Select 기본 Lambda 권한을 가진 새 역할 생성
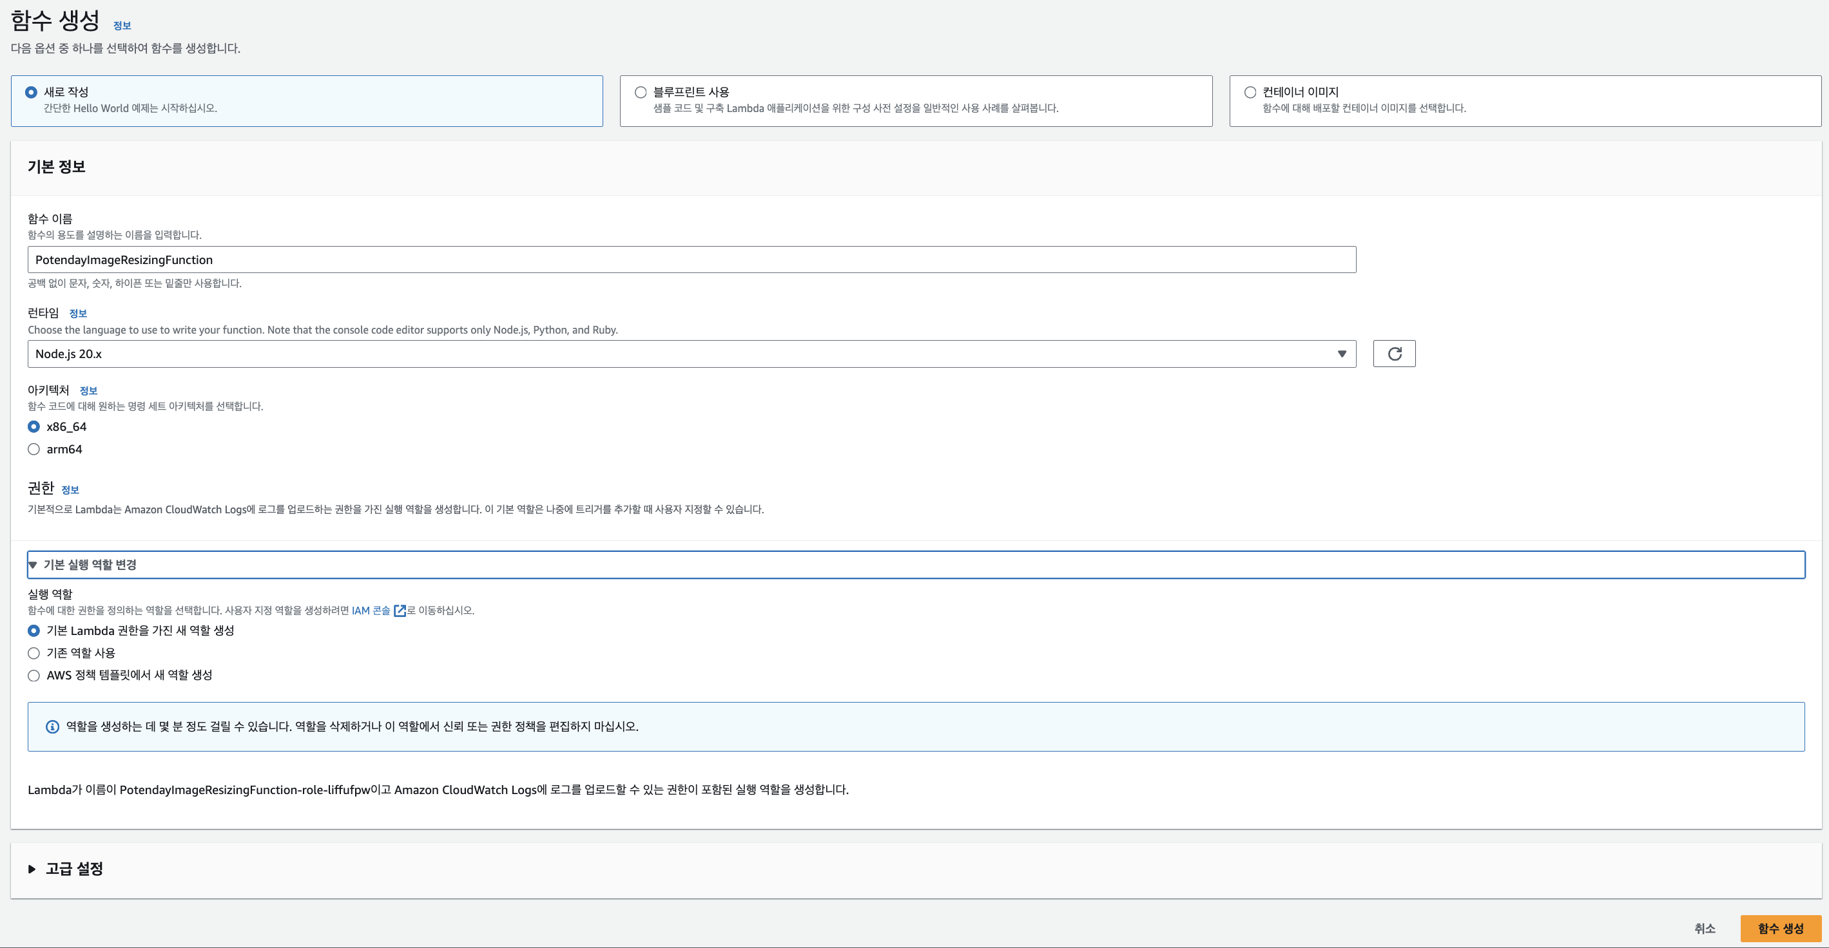This screenshot has height=948, width=1829. coord(34,630)
